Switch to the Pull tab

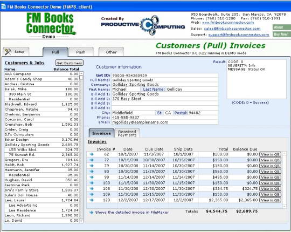coord(56,52)
